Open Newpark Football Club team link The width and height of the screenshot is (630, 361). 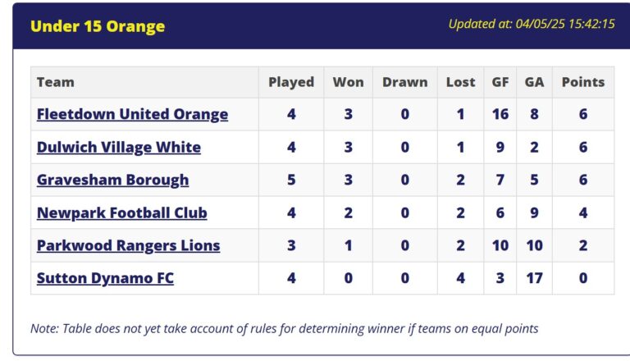(x=121, y=212)
